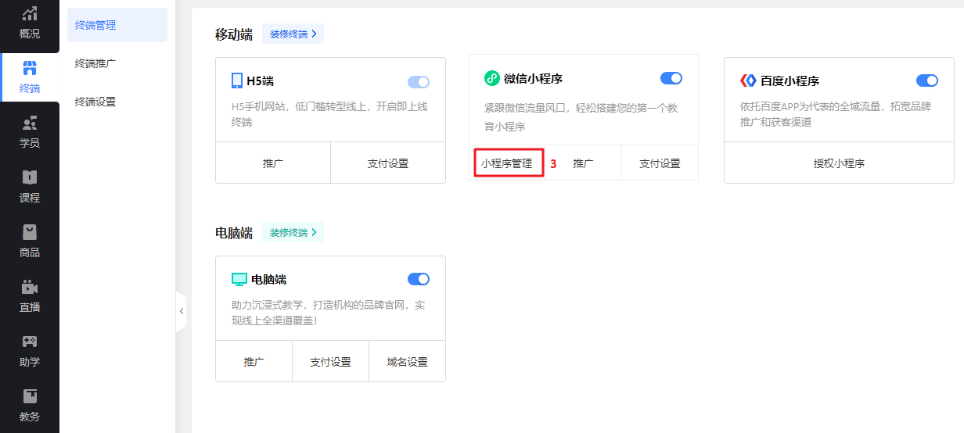
Task: Click the green 微信小程序 logo icon
Action: (x=491, y=78)
